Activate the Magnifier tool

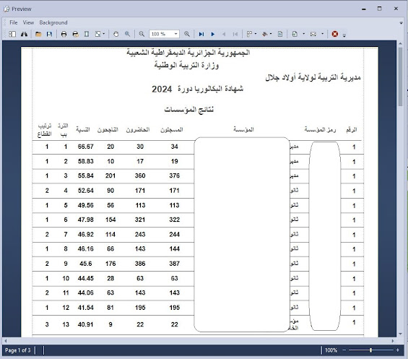[127, 34]
